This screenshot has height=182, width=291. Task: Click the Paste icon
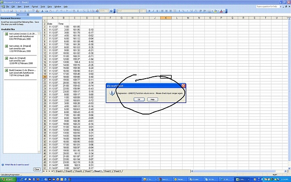pyautogui.click(x=50, y=11)
